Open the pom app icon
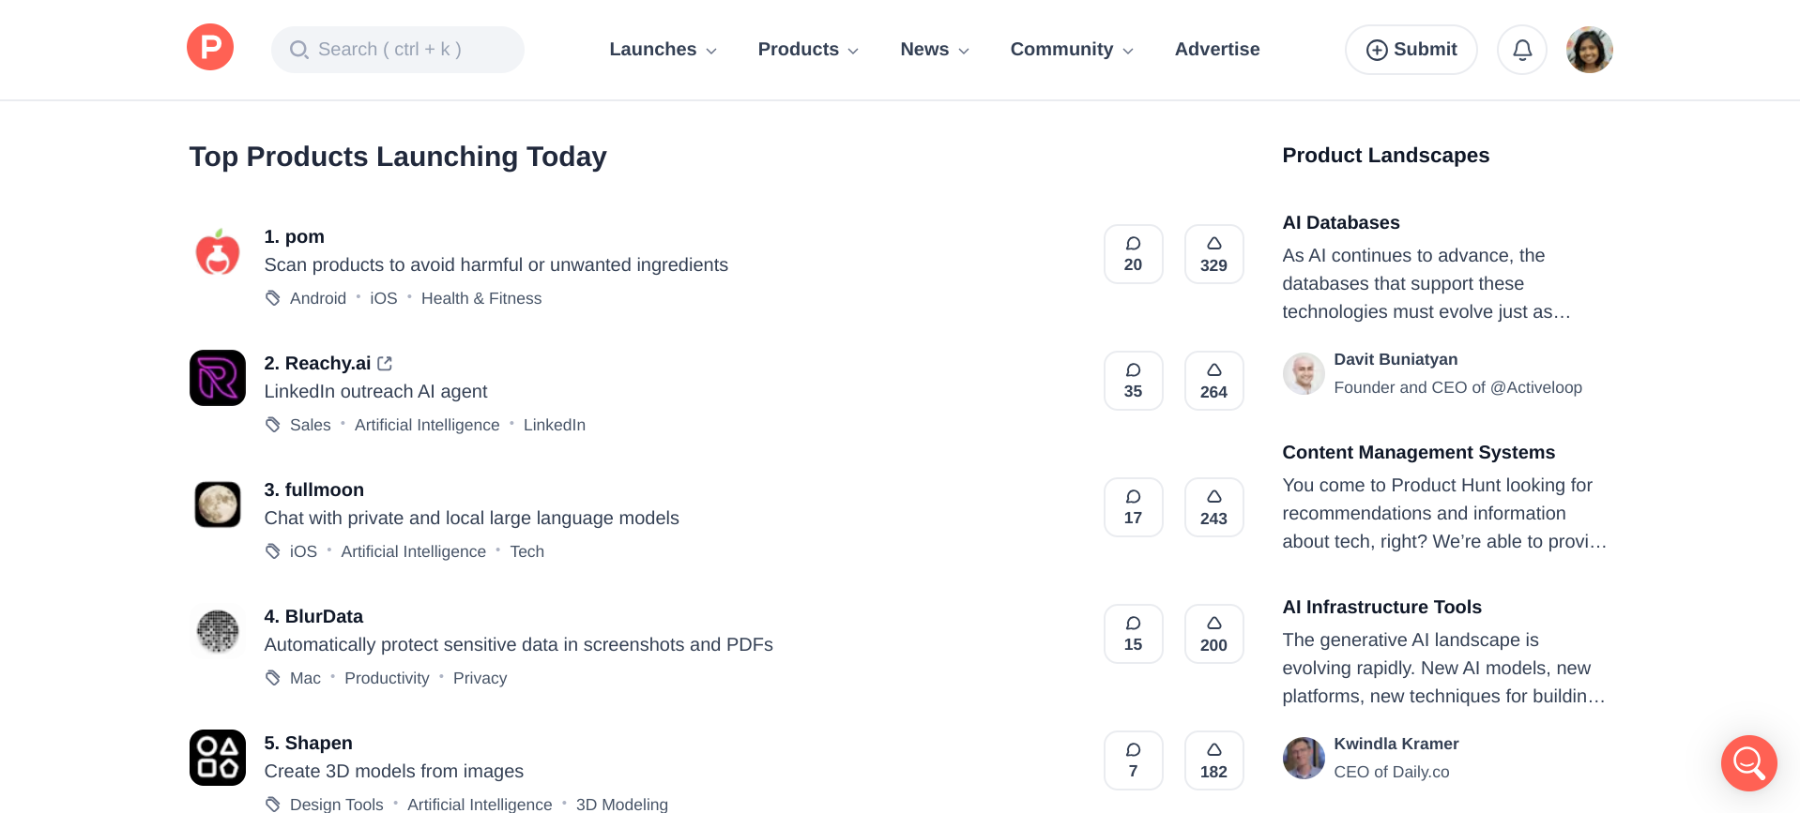The image size is (1800, 813). (218, 252)
